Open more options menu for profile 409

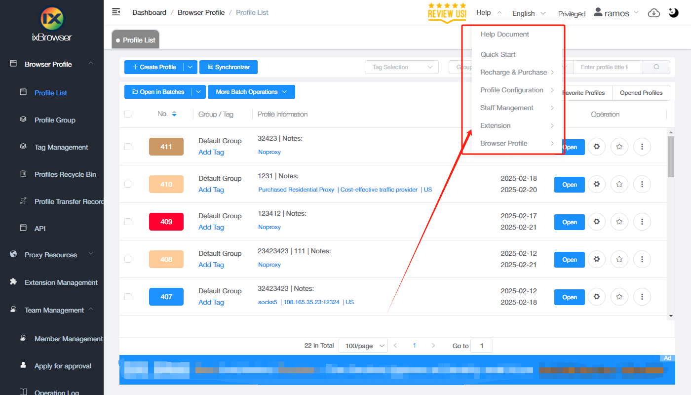(642, 222)
